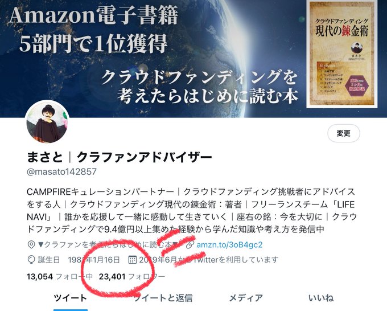
Task: Click the book cover in the banner
Action: [342, 54]
